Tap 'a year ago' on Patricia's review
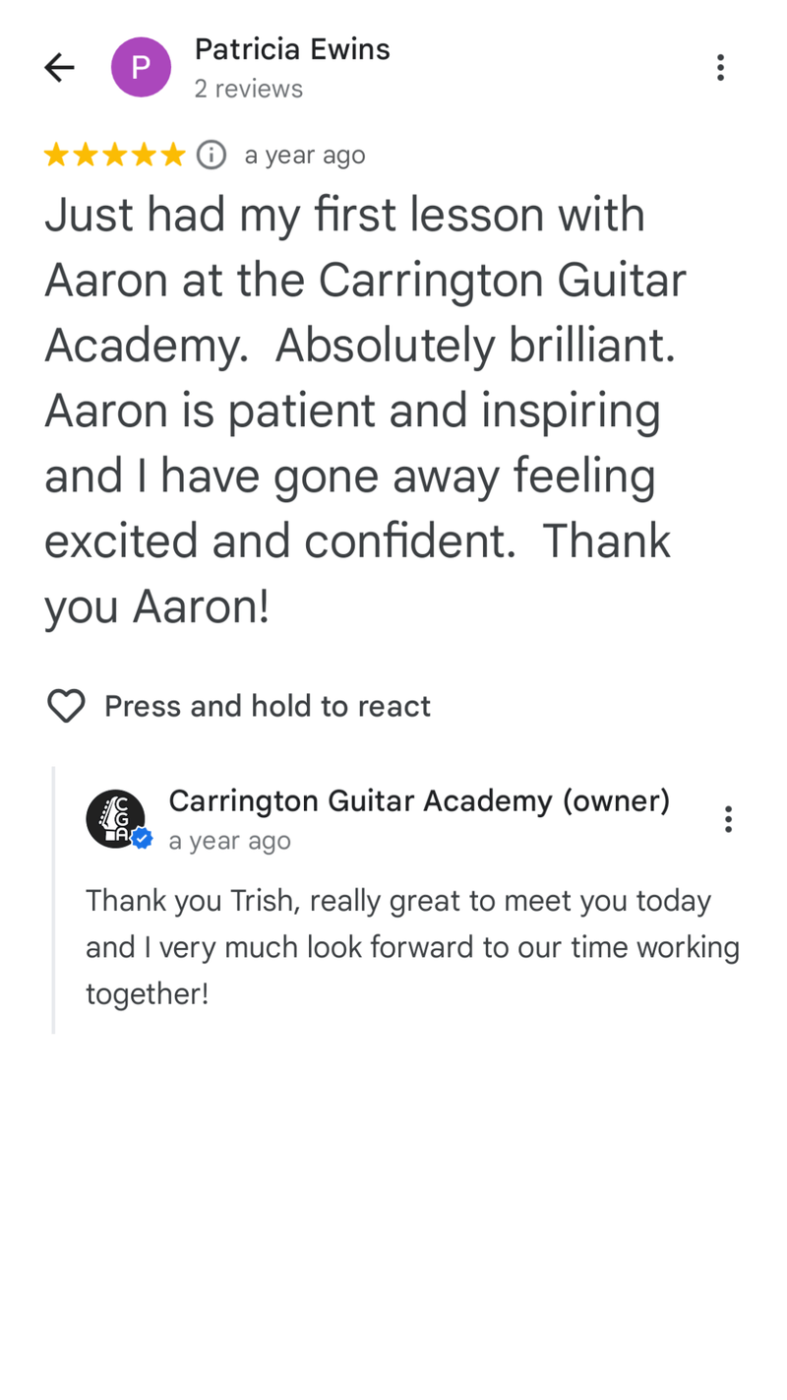 [305, 155]
